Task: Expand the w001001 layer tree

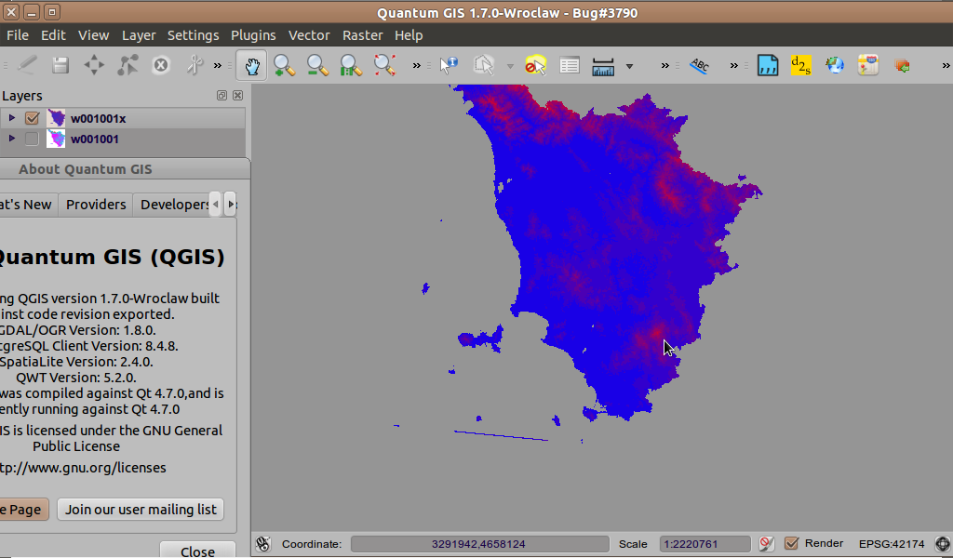Action: point(12,139)
